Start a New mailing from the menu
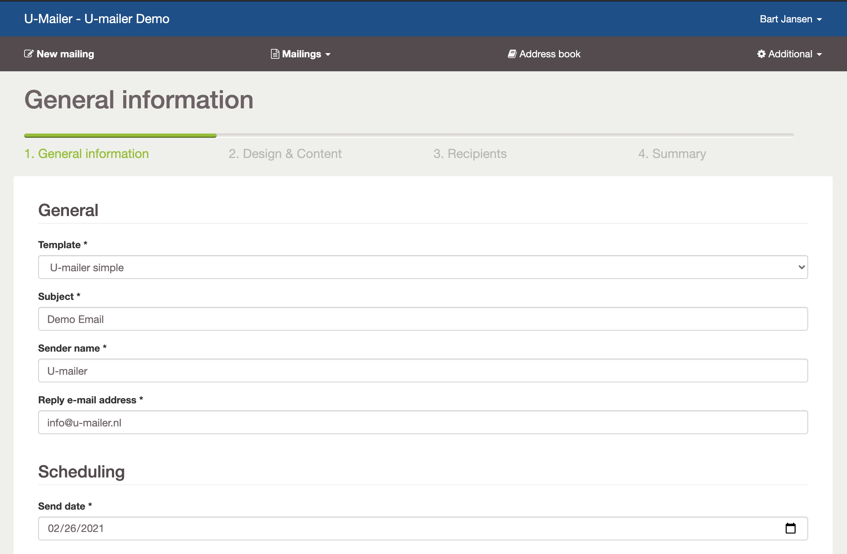 click(65, 54)
